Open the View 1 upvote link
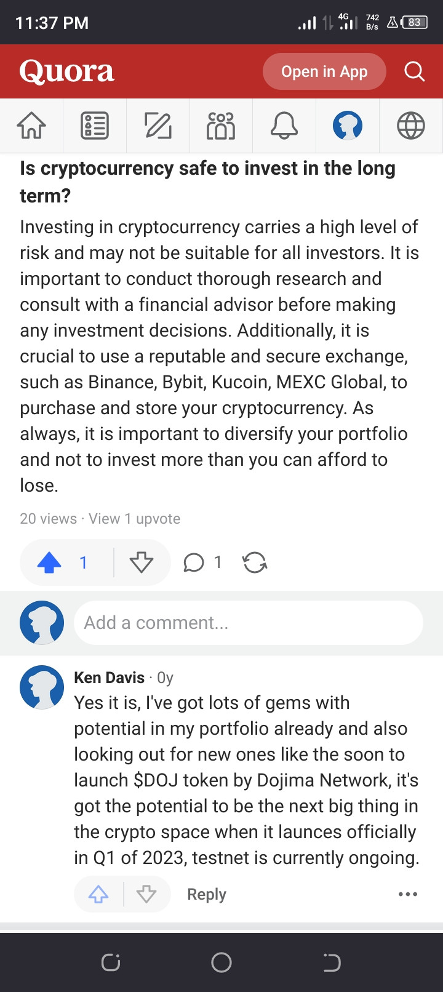Viewport: 443px width, 992px height. coord(135,519)
